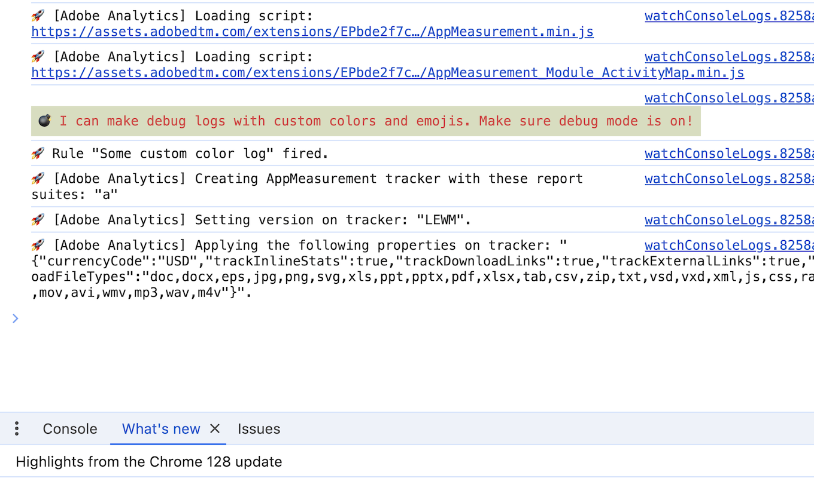The image size is (814, 478).
Task: Click the rocket emoji beside the AppMeasurement.min.js loading log
Action: [38, 16]
